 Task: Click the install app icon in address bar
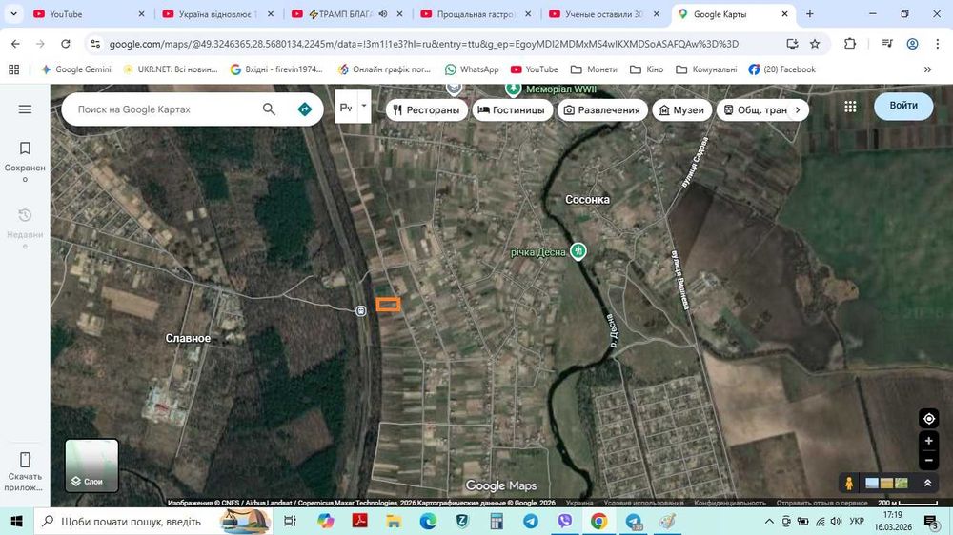(x=792, y=44)
